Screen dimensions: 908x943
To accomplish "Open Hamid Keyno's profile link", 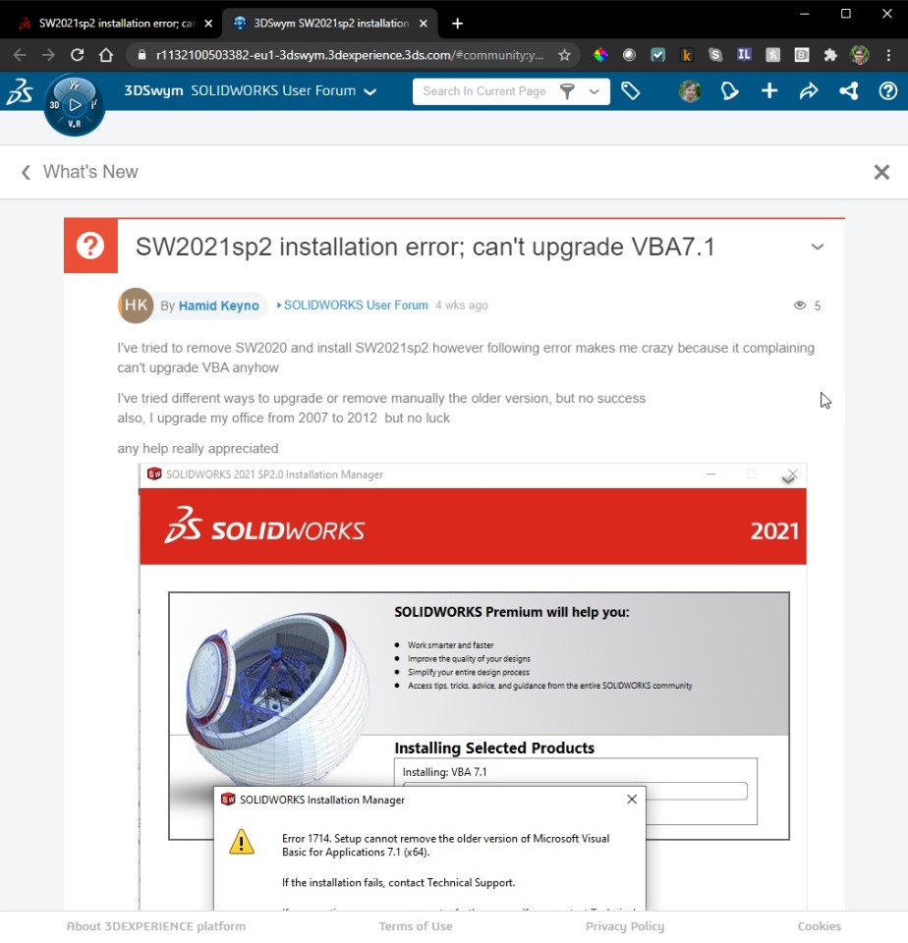I will point(218,306).
